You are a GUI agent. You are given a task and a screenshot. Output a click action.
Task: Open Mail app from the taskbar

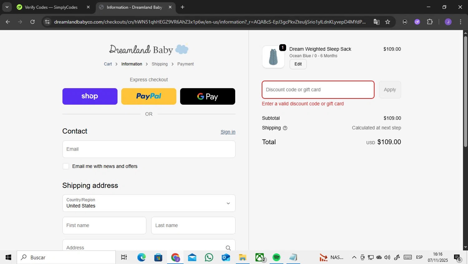pos(192,257)
